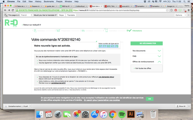193x120 pixels.
Task: Click the SE DÉCONNECTER button
Action: pos(147,43)
